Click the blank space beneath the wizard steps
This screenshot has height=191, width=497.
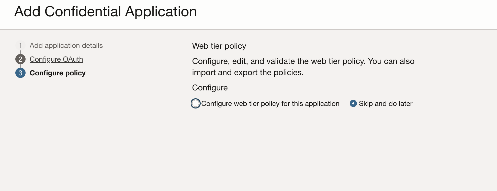click(x=77, y=132)
